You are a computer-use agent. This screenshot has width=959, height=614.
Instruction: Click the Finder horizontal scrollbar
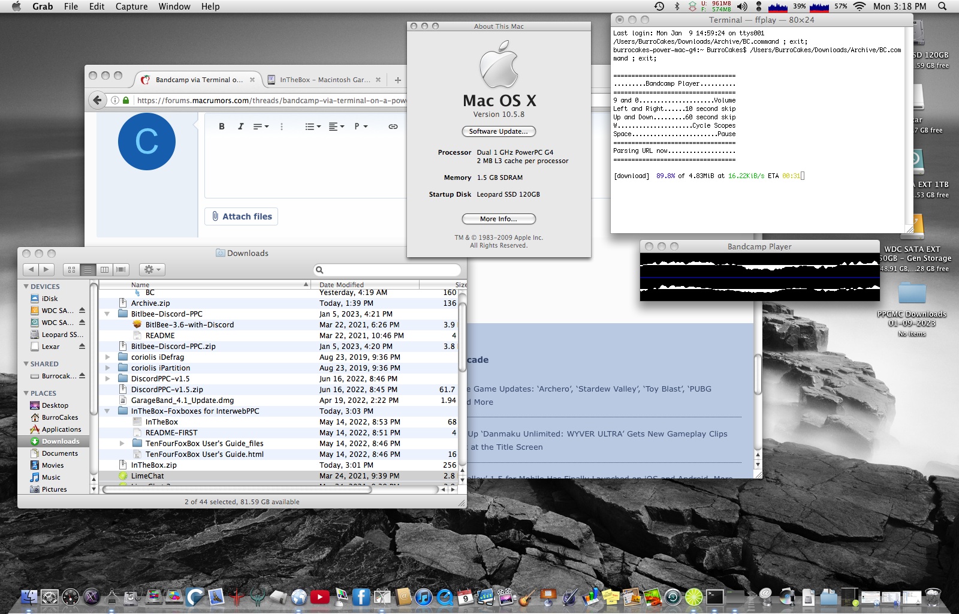pos(237,489)
